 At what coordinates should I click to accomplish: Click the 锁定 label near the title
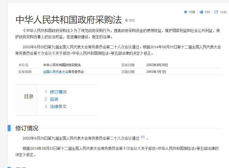click(x=132, y=20)
